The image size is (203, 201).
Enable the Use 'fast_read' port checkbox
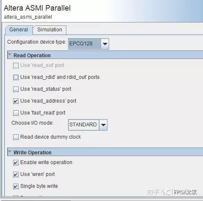[16, 113]
